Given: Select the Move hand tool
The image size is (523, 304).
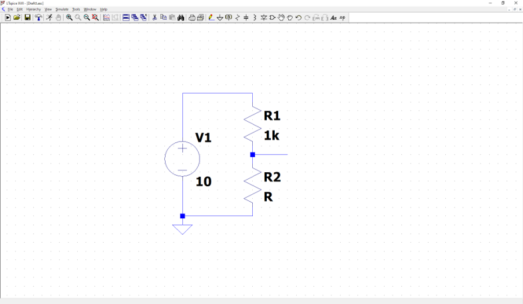Looking at the screenshot, I should [281, 18].
